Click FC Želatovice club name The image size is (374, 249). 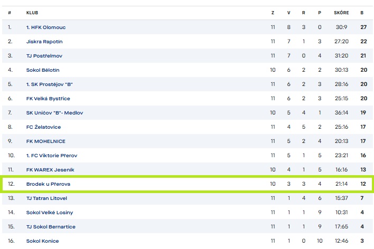click(43, 127)
